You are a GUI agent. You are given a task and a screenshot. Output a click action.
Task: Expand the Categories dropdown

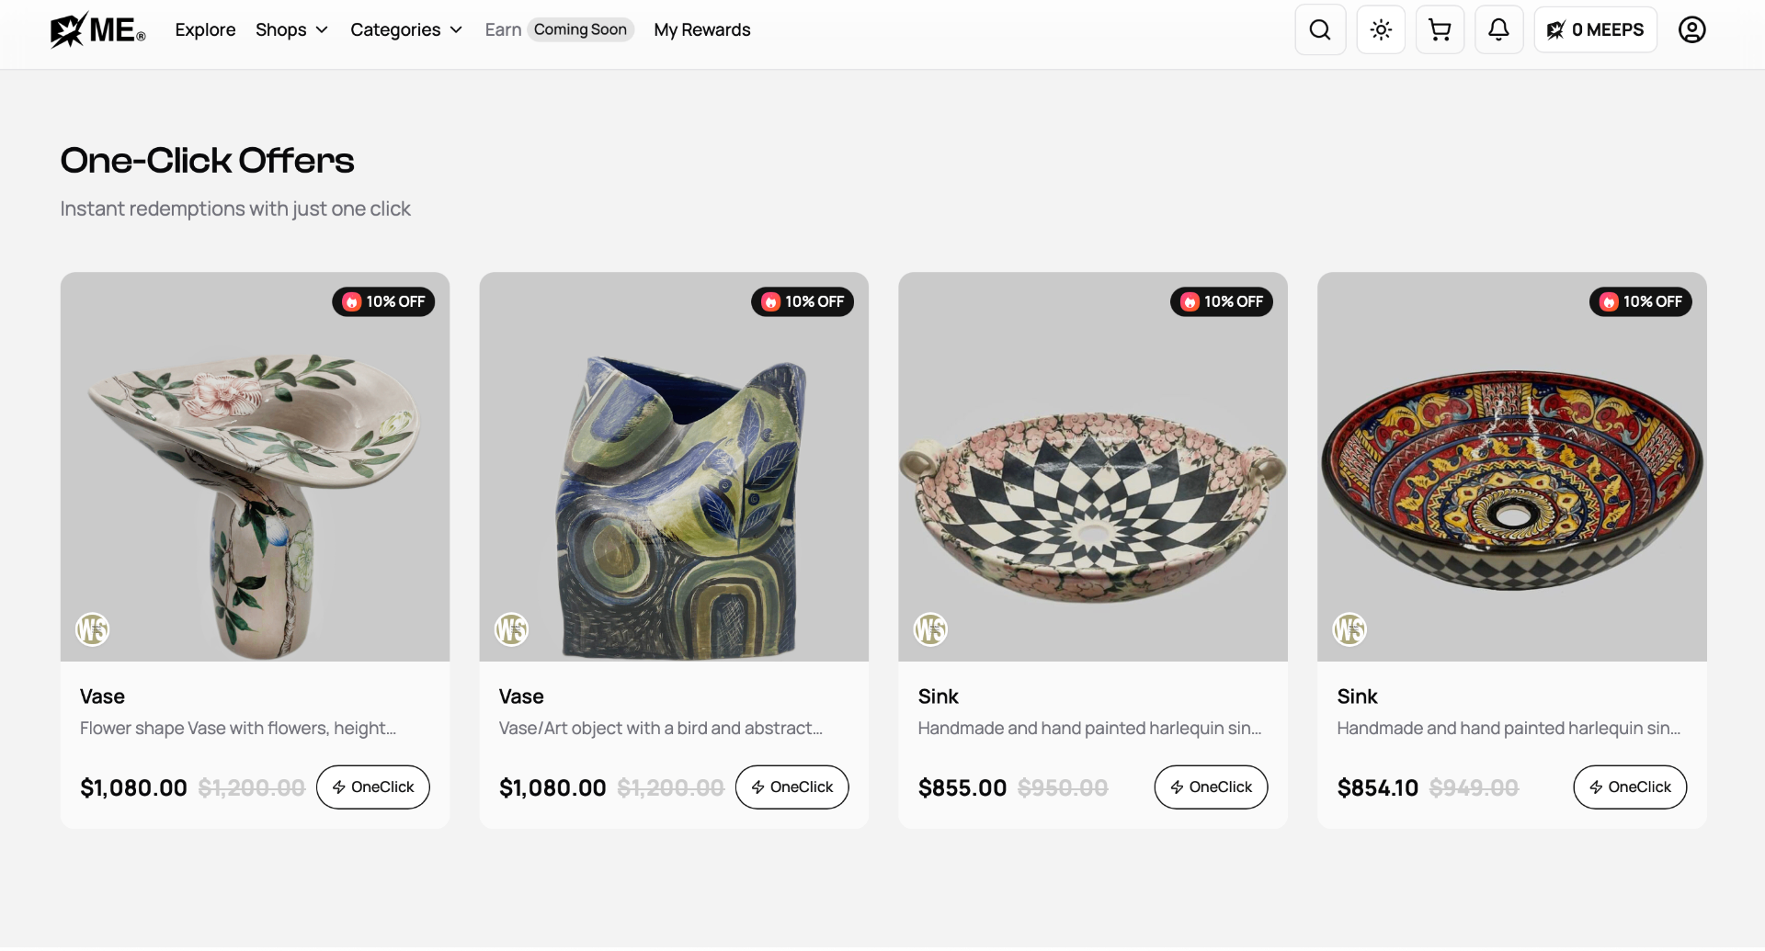coord(406,29)
